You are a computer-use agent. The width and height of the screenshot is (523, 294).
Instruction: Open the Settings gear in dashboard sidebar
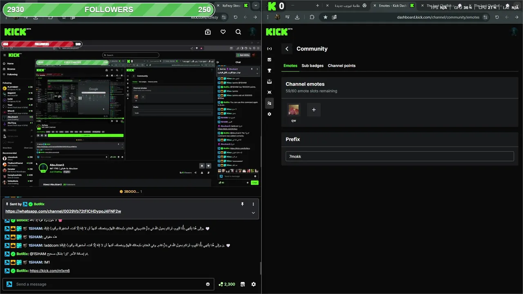click(269, 114)
